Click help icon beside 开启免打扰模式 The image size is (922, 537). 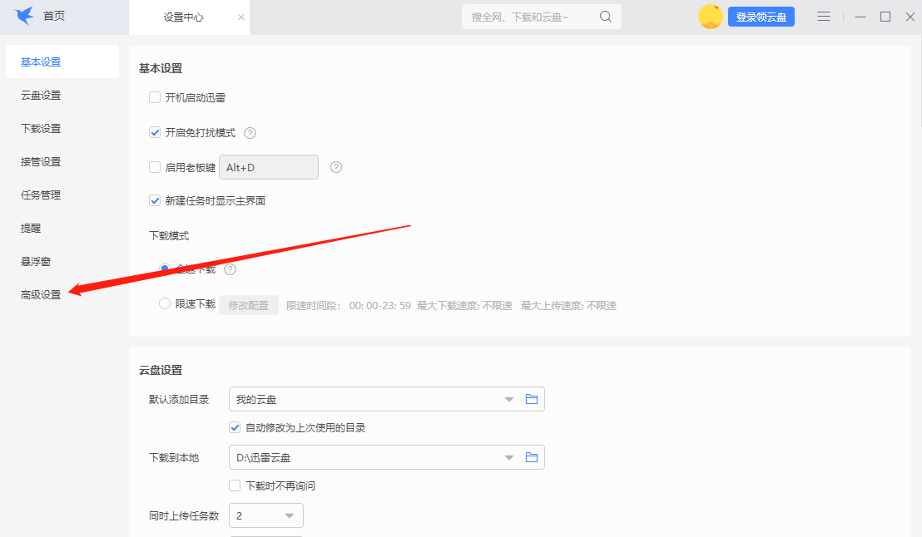coord(250,133)
